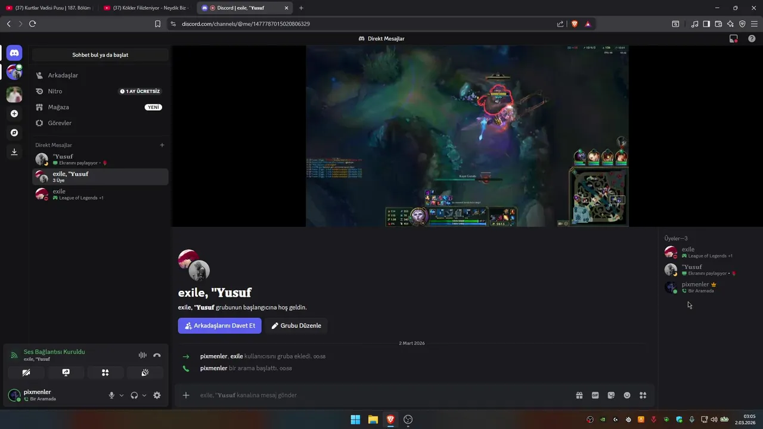Screen dimensions: 763x429
Task: Open pixmenler user profile panel
Action: point(55,395)
